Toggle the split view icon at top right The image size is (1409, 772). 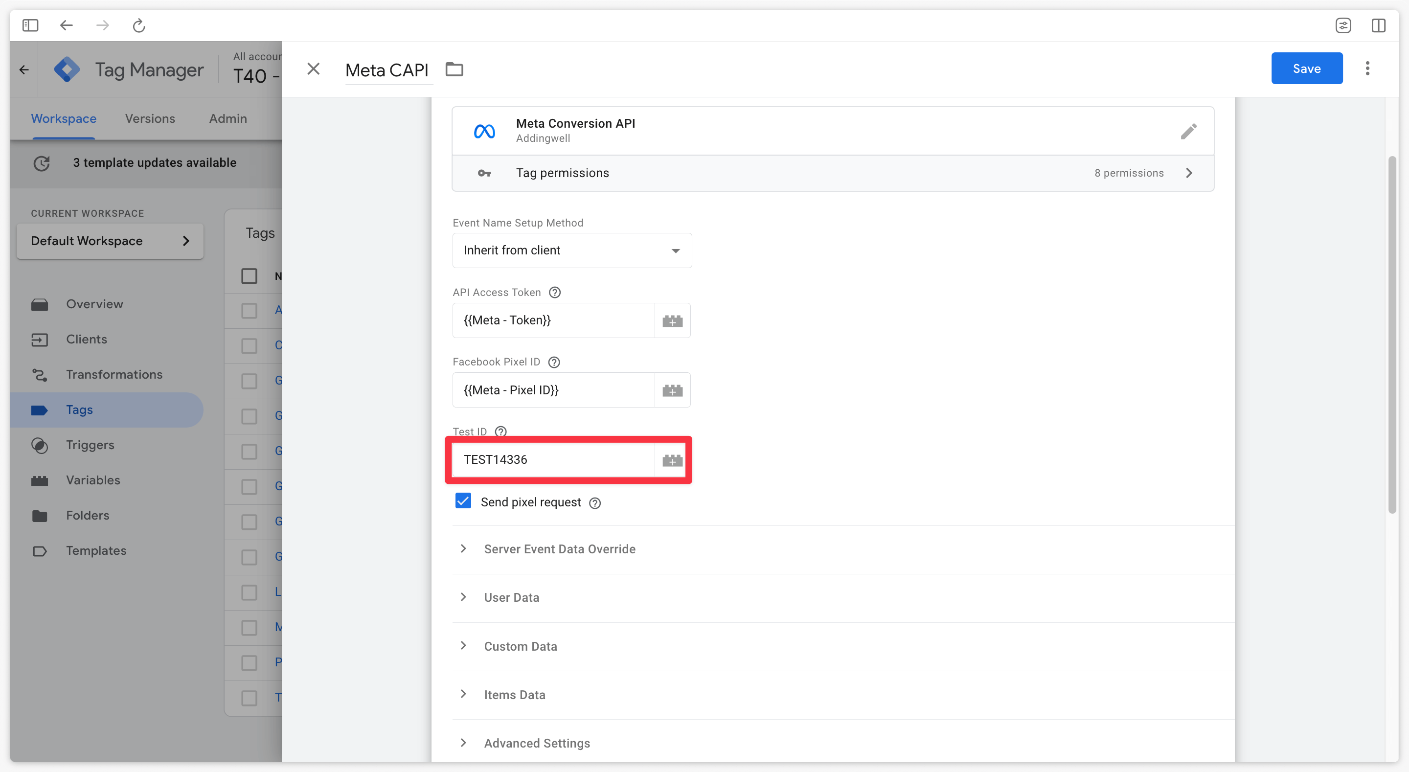(x=1378, y=25)
